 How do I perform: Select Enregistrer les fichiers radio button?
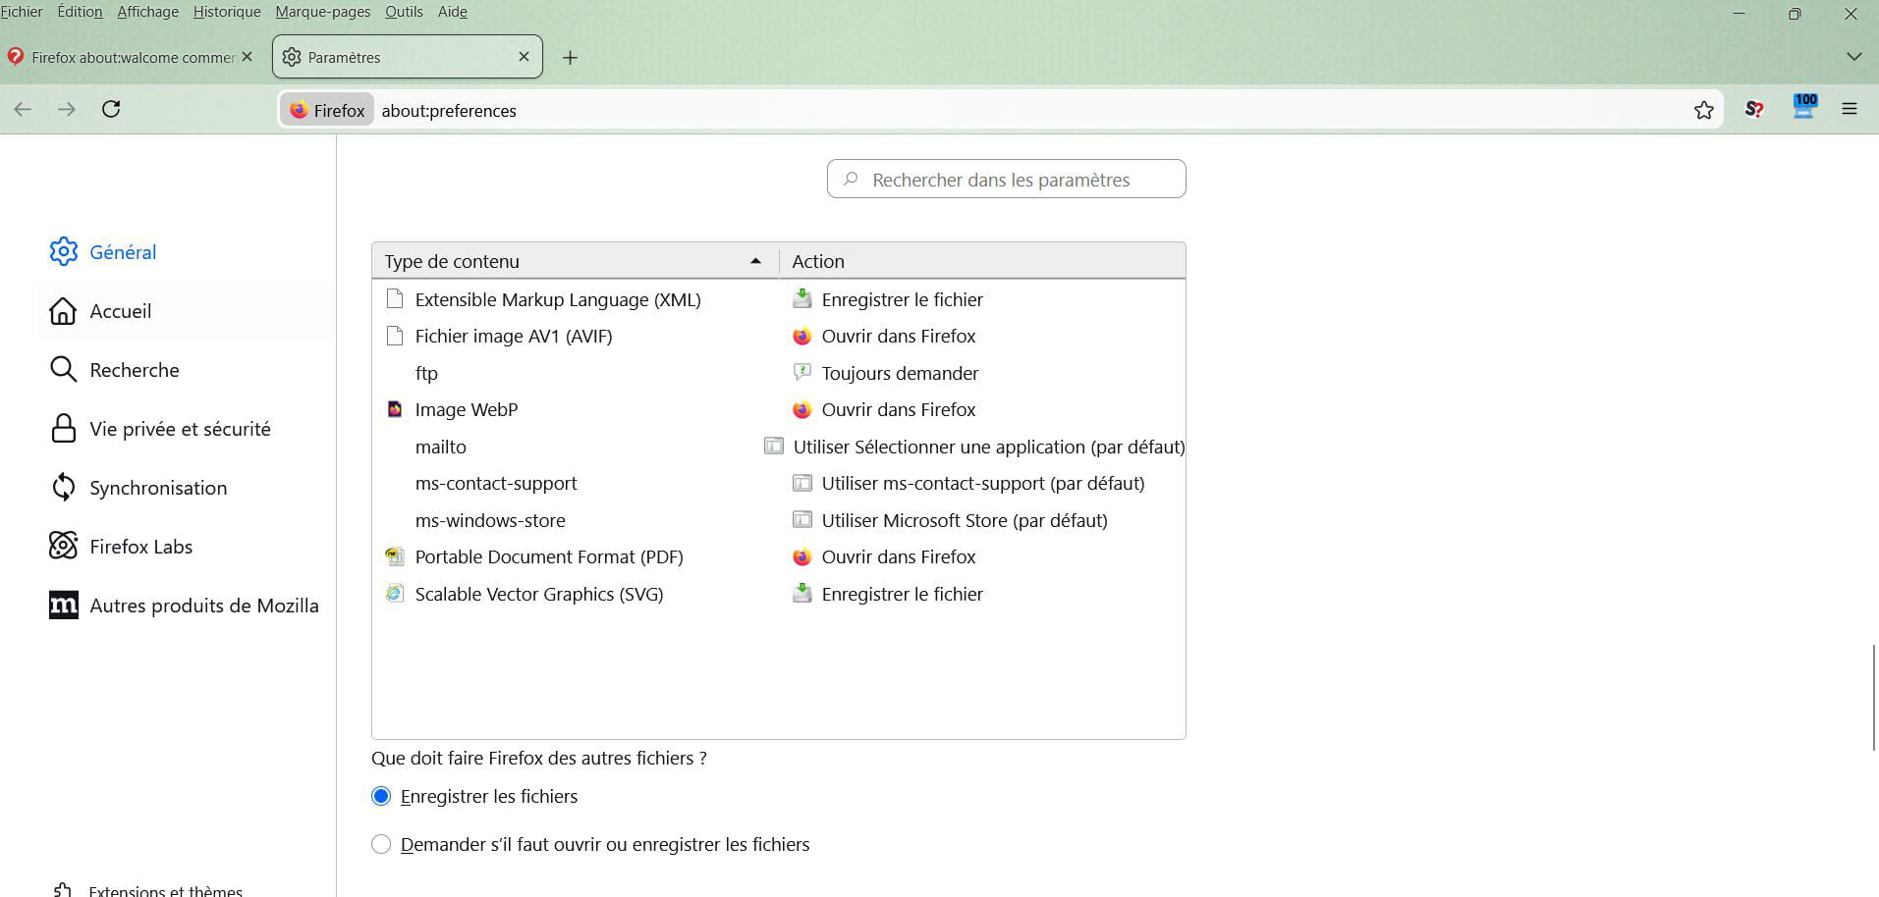[381, 796]
